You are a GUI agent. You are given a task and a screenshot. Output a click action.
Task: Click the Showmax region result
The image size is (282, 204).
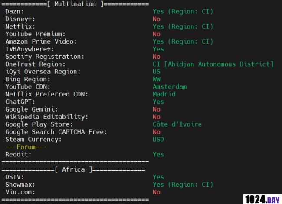[x=183, y=185]
